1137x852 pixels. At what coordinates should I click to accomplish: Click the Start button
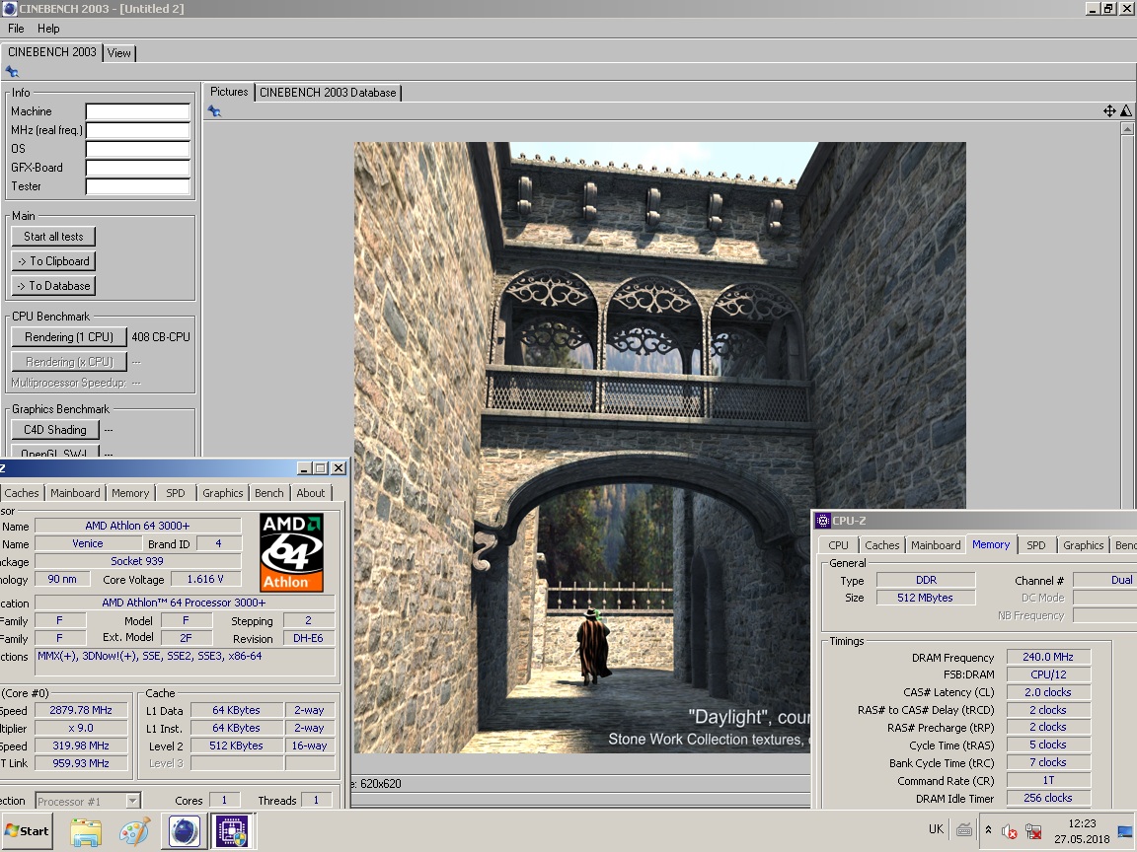tap(28, 831)
